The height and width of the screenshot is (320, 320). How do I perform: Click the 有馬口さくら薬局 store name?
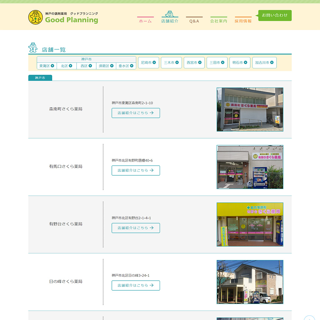[66, 167]
